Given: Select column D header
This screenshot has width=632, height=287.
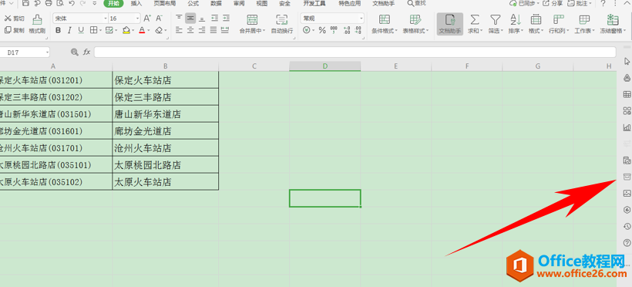Looking at the screenshot, I should coord(325,66).
